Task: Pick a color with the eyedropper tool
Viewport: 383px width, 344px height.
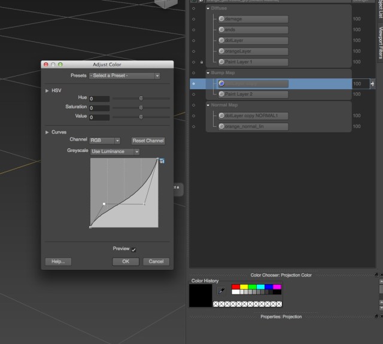Action: [221, 291]
